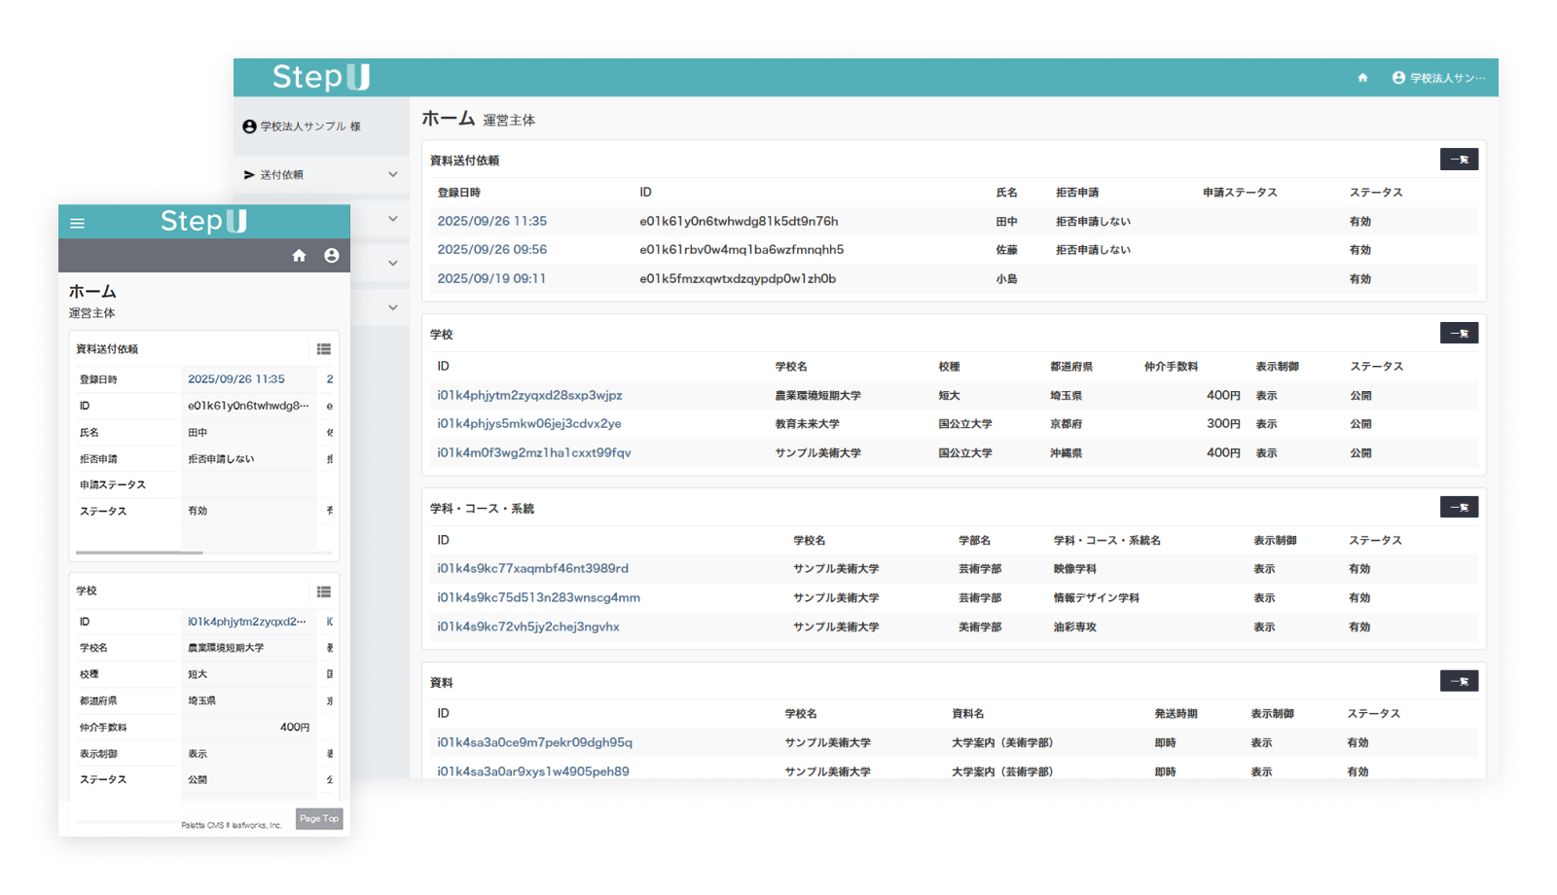
Task: Click the account icon in mobile header
Action: tap(332, 256)
